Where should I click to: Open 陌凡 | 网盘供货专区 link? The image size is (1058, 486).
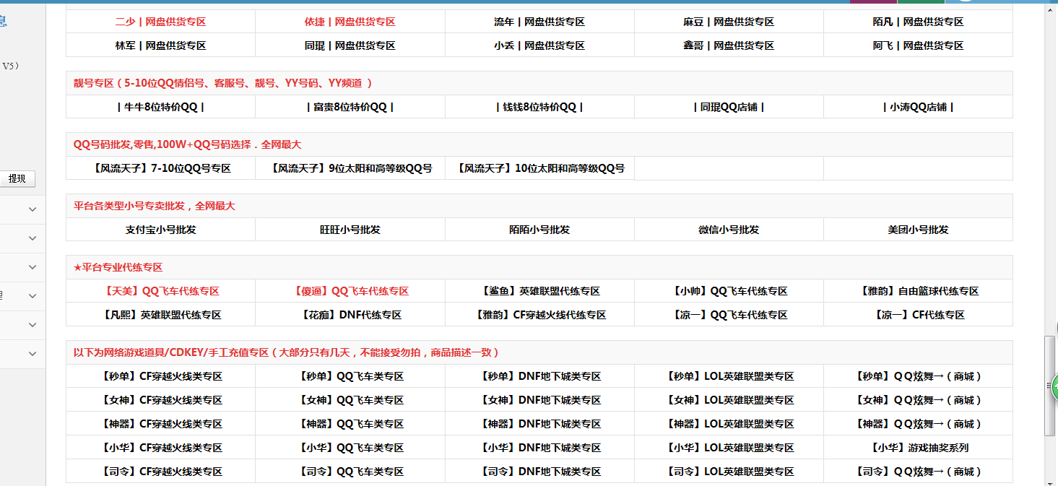918,22
